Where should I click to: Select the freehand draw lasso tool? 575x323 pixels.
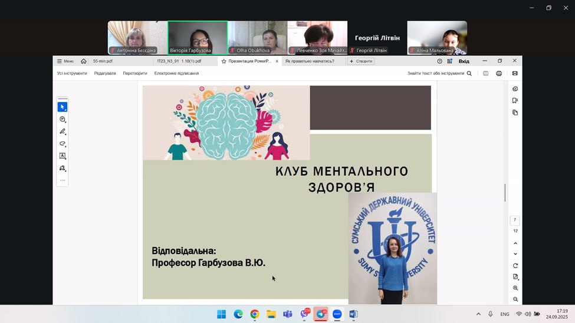point(63,144)
